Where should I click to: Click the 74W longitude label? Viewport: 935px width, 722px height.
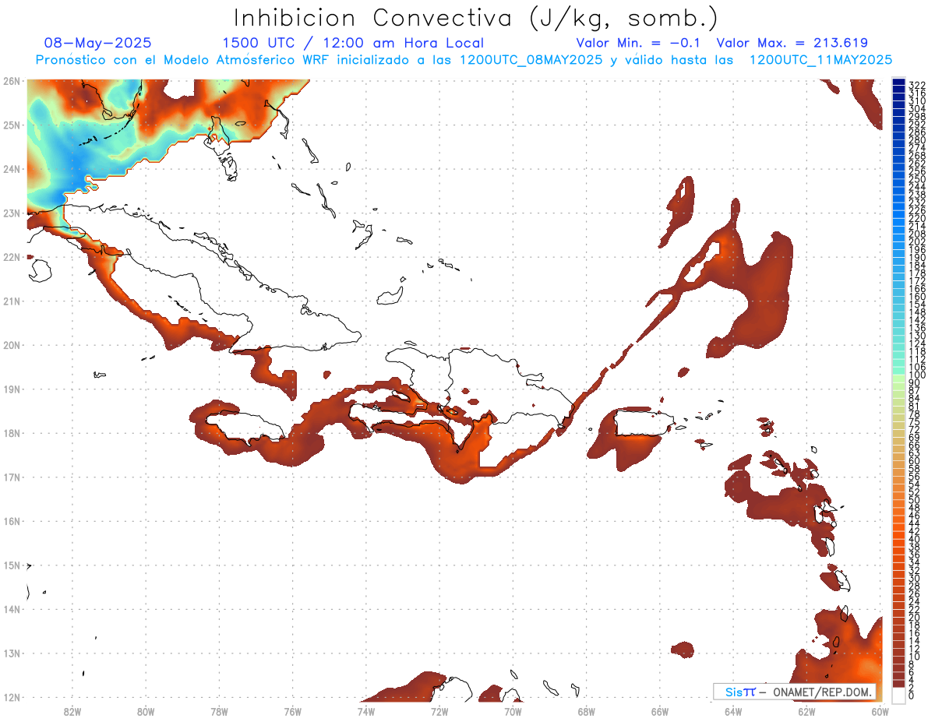[366, 711]
